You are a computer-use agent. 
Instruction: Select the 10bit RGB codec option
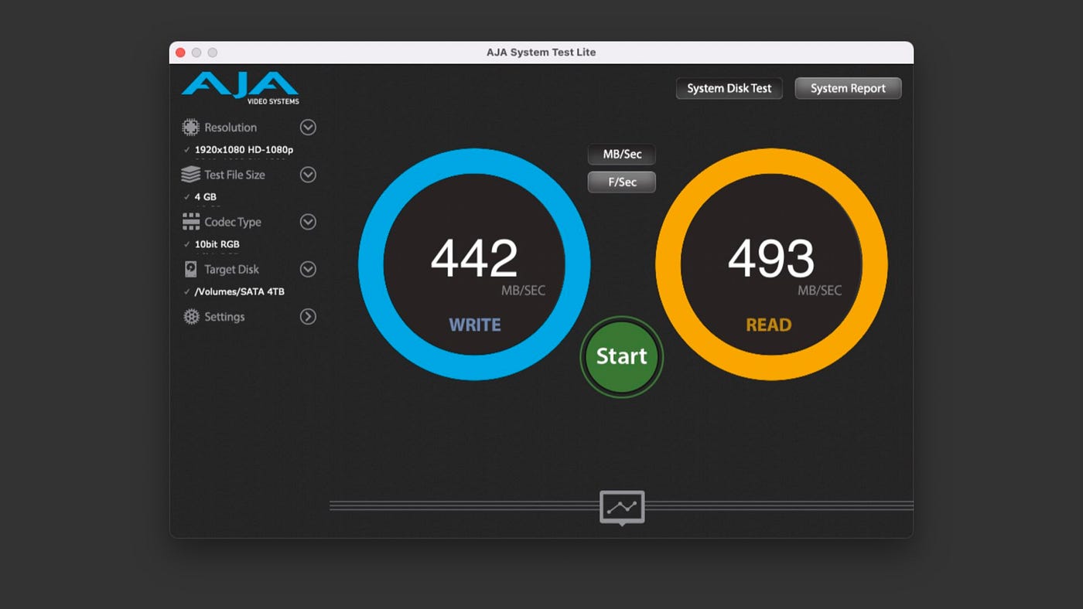[x=217, y=244]
